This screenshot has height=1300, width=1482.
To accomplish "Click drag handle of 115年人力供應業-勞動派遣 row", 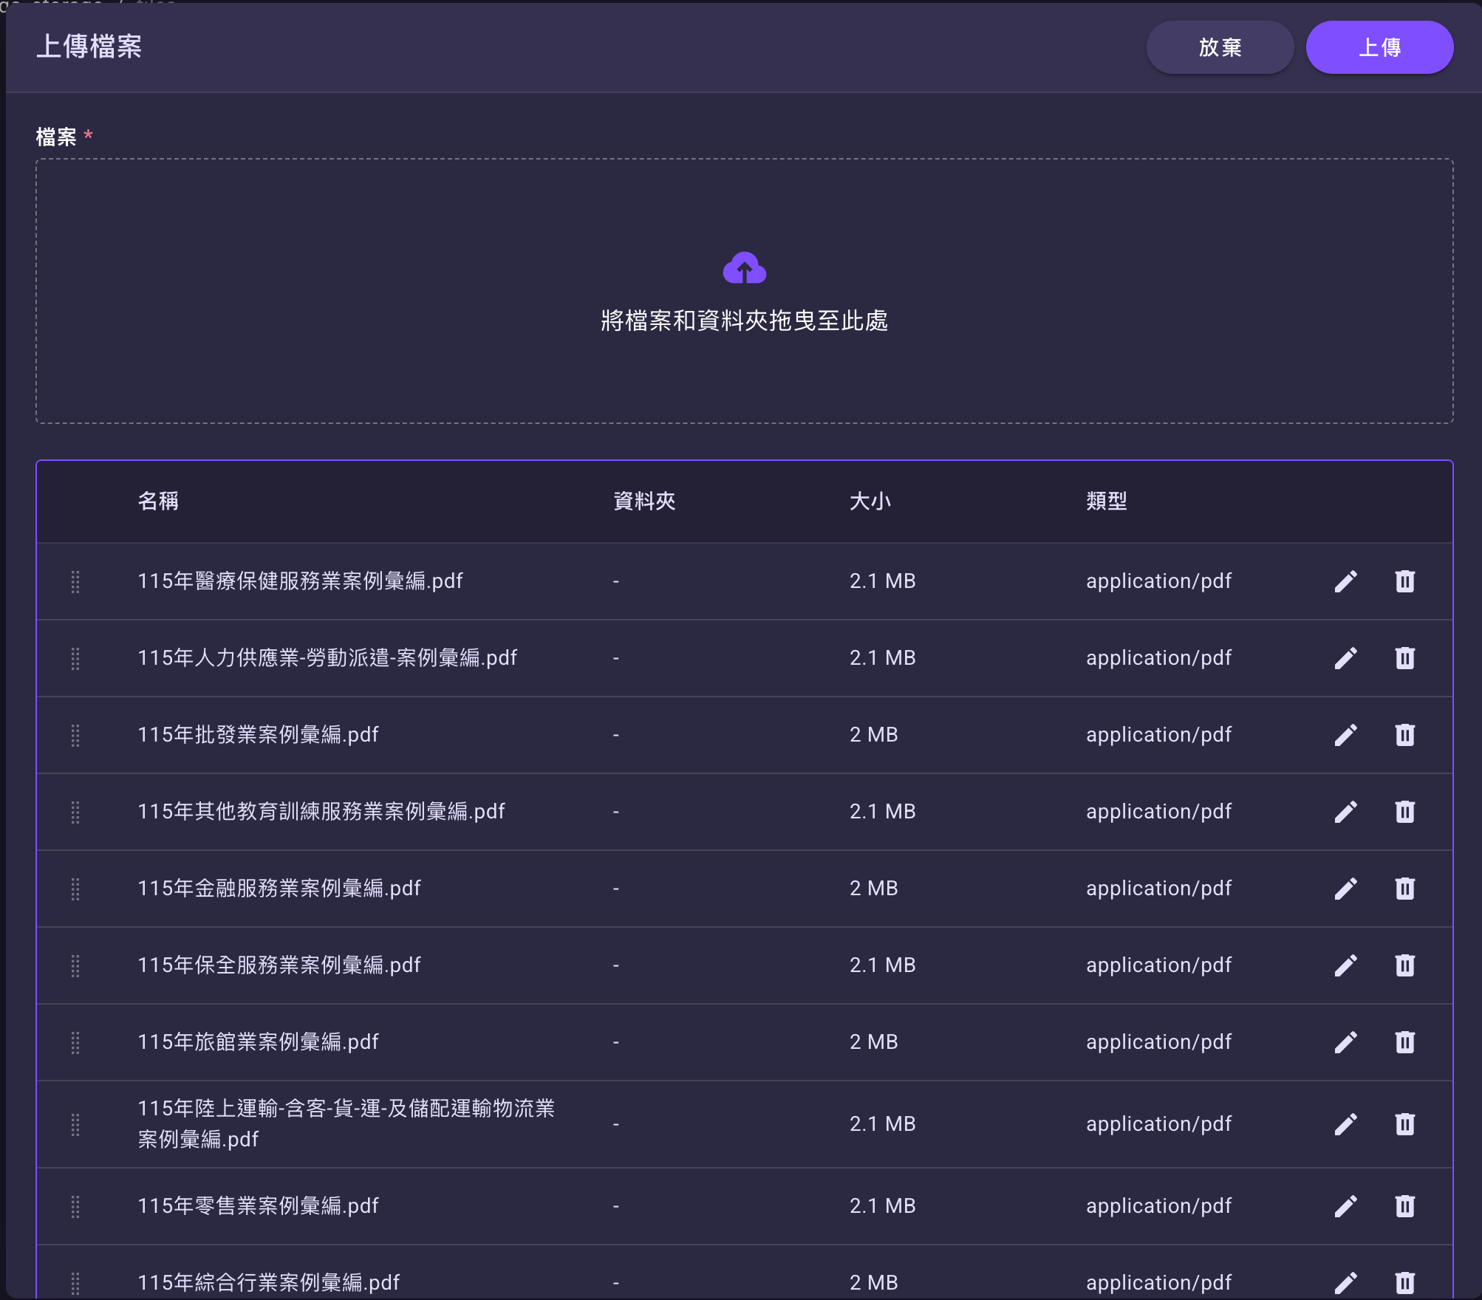I will [75, 658].
